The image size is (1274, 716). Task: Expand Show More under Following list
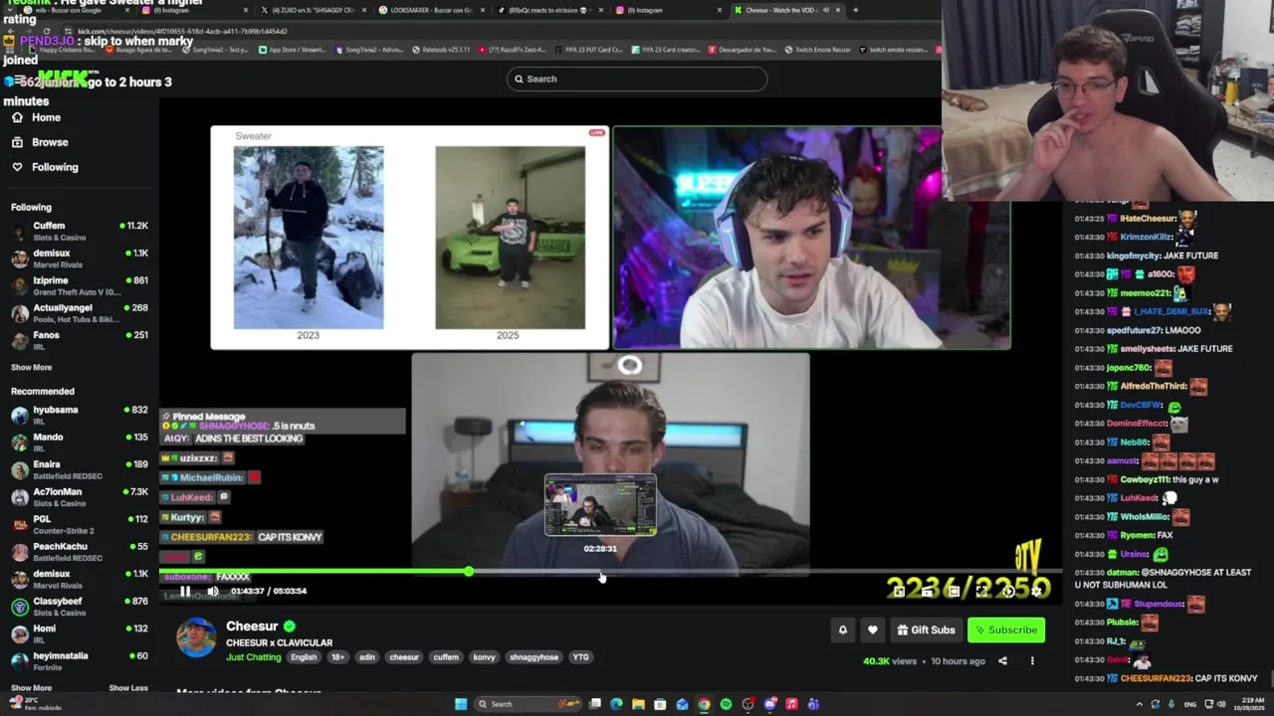click(31, 367)
